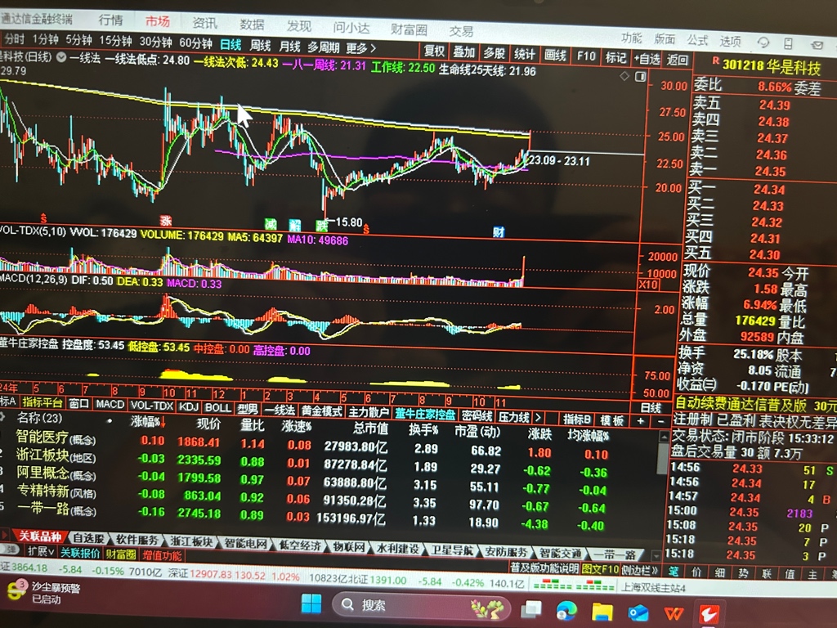Open the customer service headset icon
The height and width of the screenshot is (628, 837).
(x=763, y=43)
